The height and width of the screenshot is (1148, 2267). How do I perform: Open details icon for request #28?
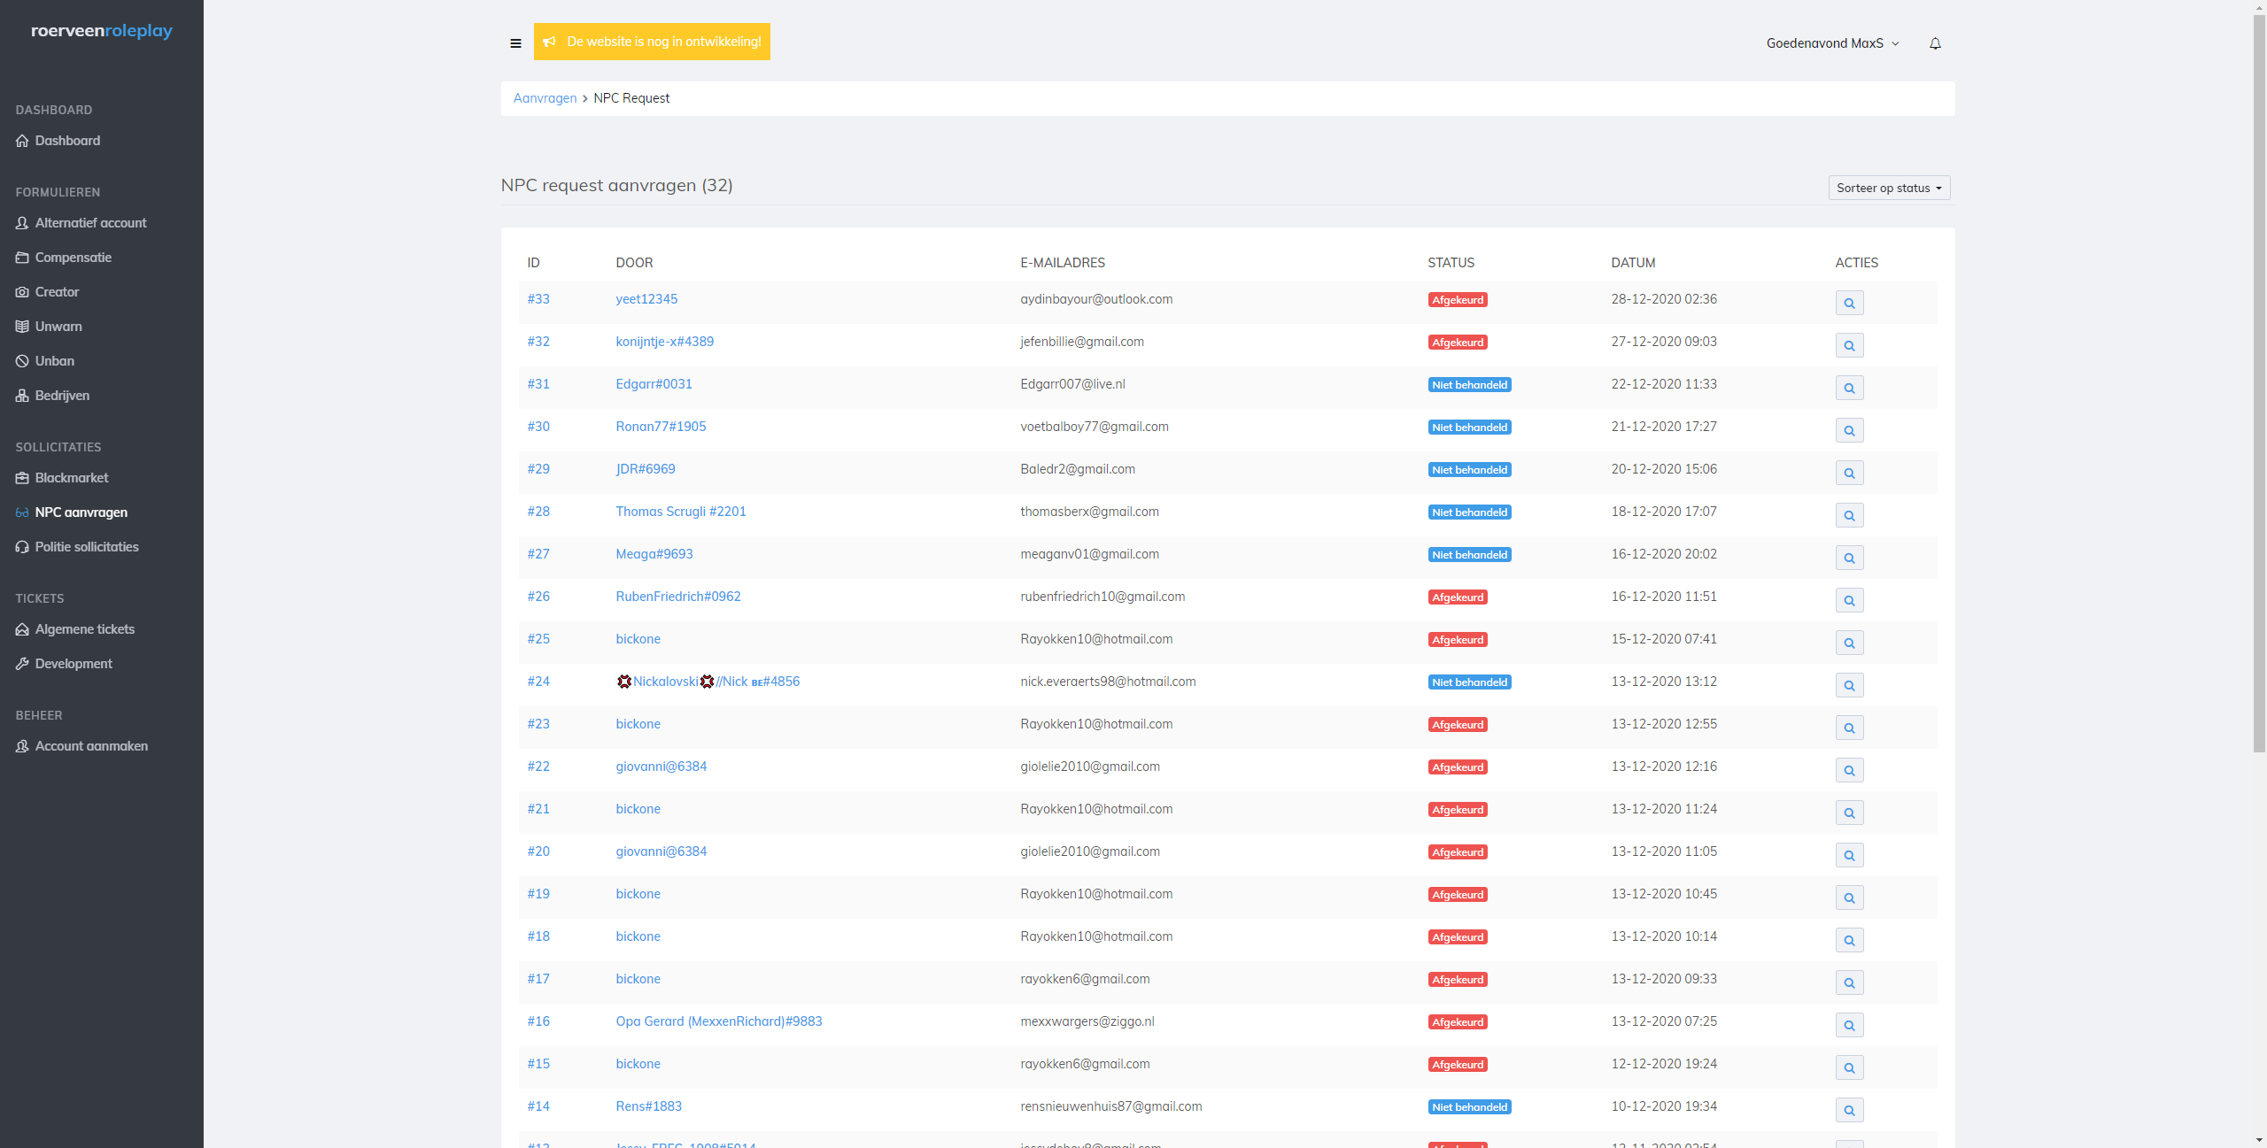pos(1849,515)
